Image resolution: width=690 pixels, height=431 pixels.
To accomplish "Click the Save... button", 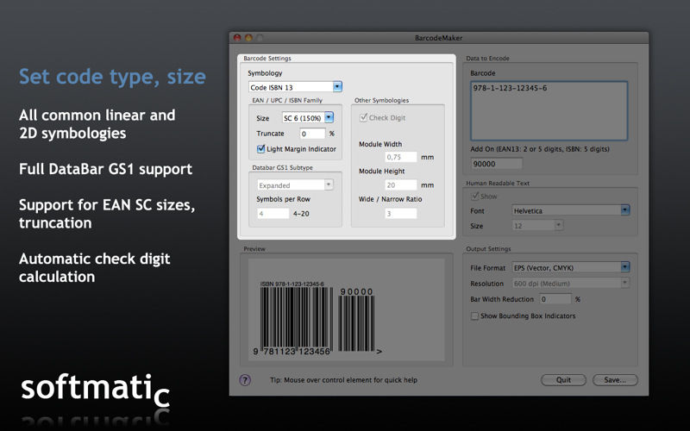I will coord(615,380).
